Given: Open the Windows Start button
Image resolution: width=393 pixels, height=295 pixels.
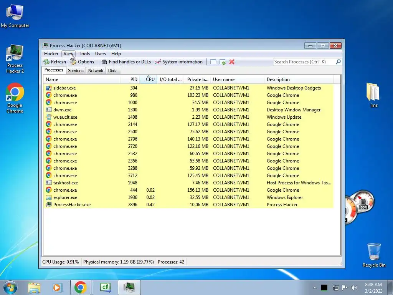Looking at the screenshot, I should [10, 287].
